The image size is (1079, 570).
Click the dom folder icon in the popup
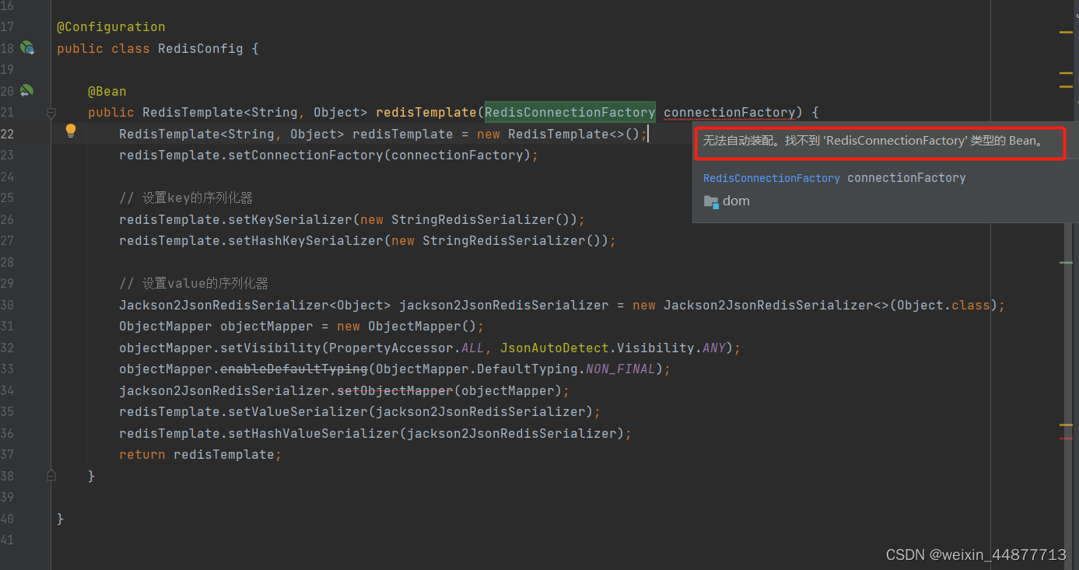click(711, 201)
